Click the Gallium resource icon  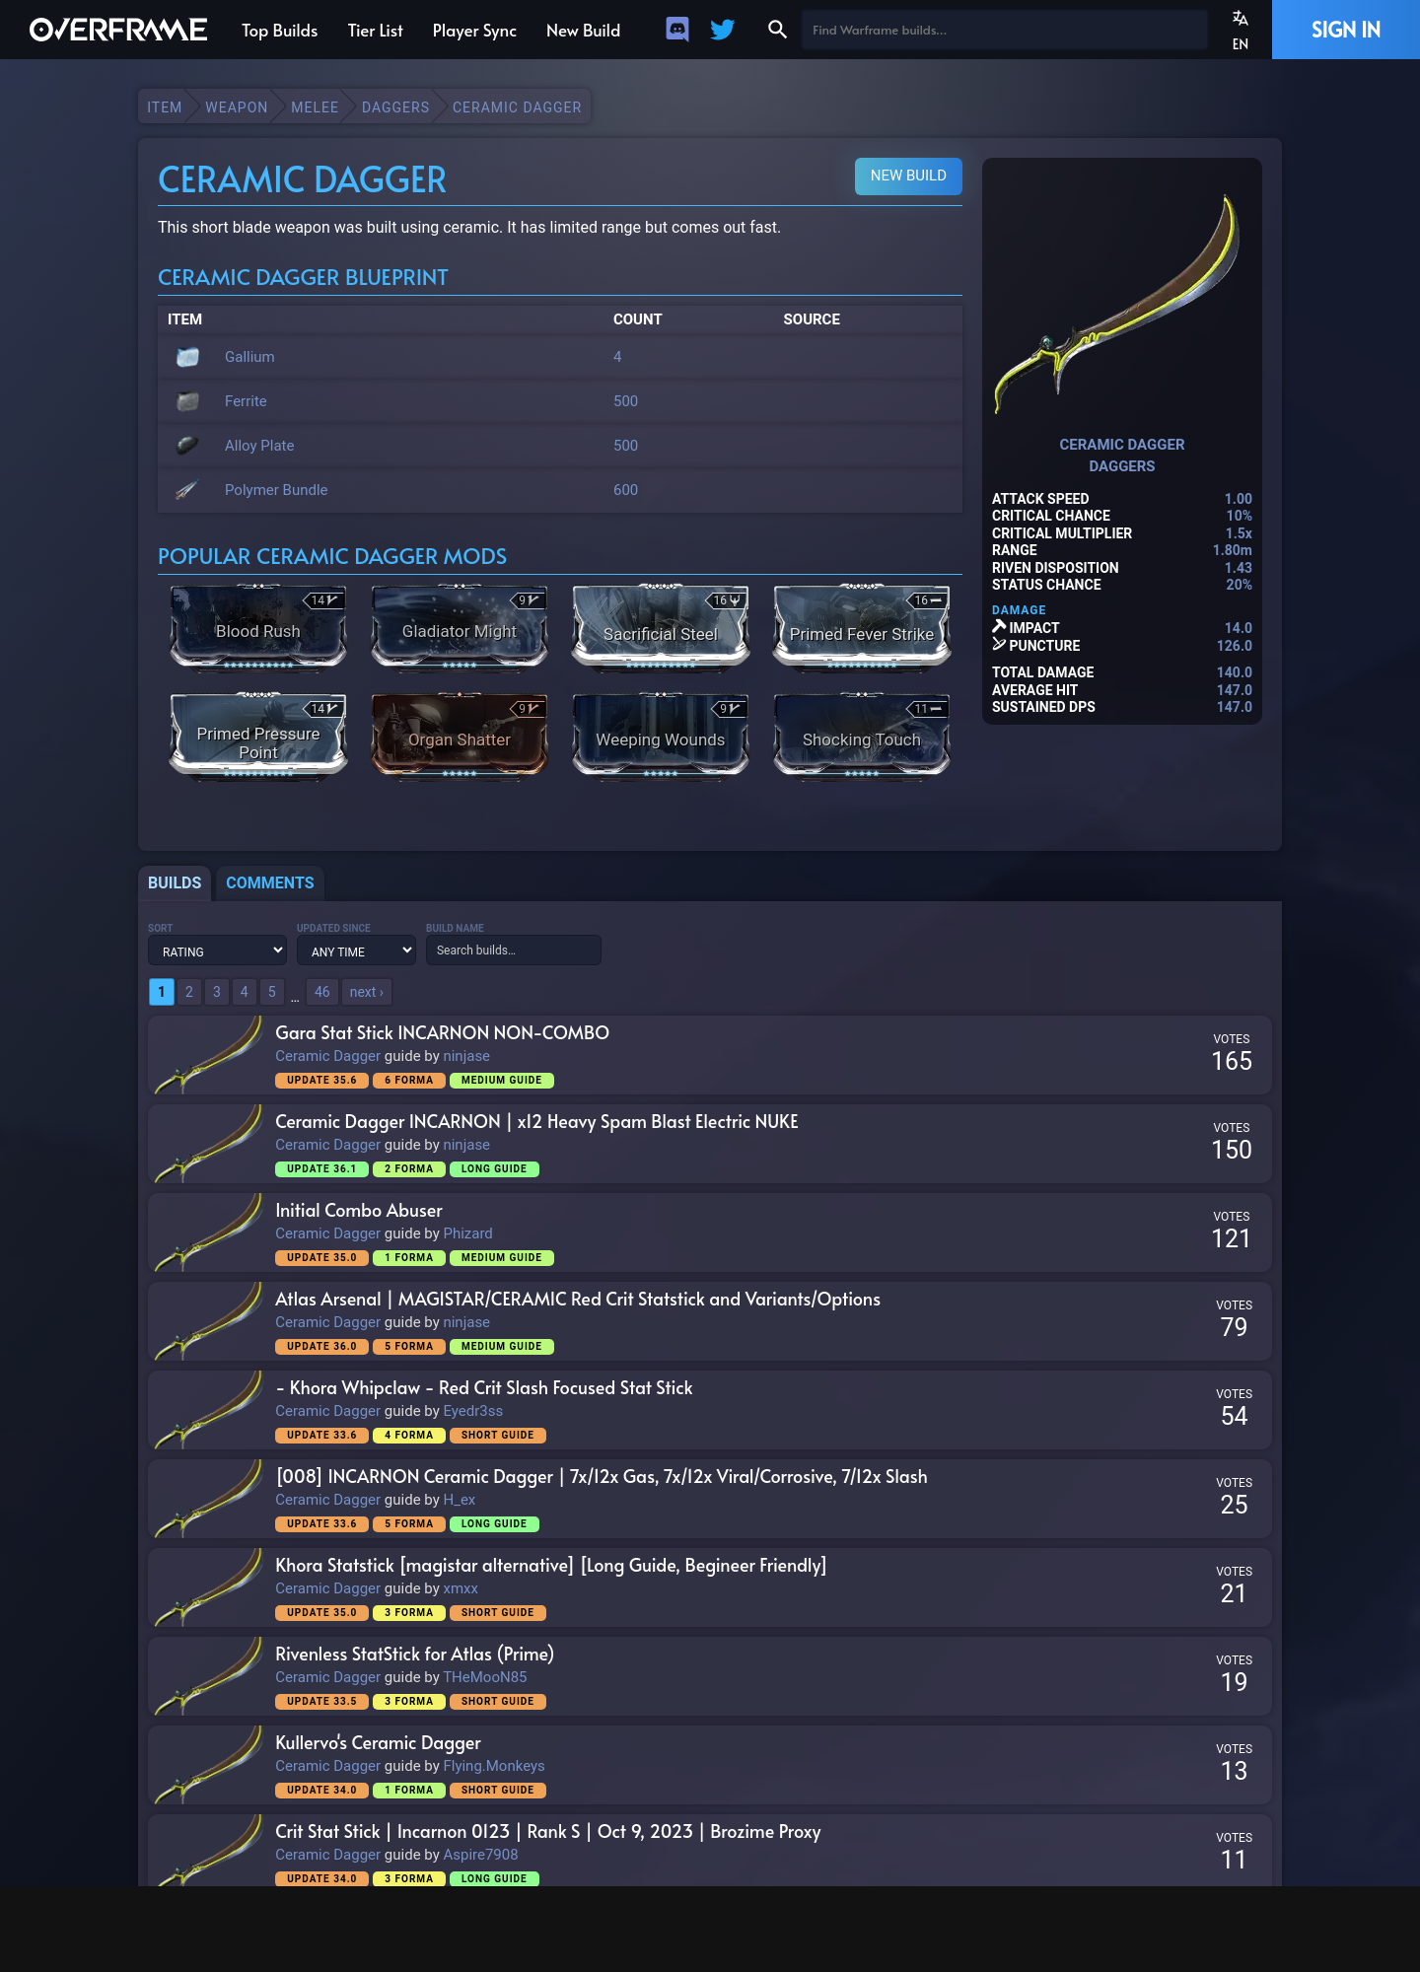coord(187,357)
